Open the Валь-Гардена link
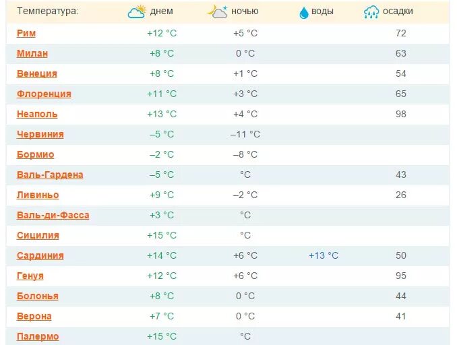Screen dimensions: 457x345 [50, 175]
